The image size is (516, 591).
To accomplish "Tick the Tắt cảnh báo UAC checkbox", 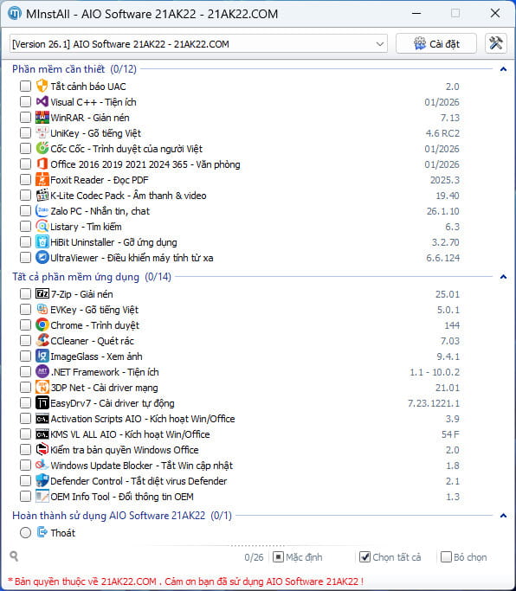I will (x=25, y=87).
